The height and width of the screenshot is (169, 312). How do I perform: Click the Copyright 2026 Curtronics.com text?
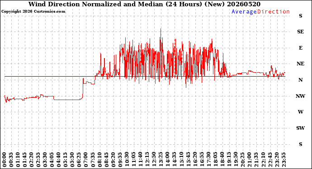33,11
